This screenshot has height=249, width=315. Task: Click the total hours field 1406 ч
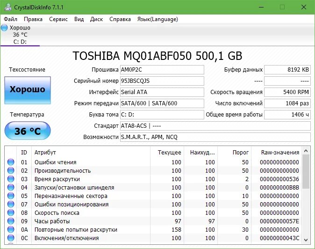tap(287, 115)
